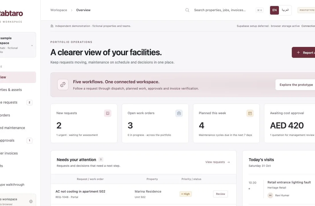Click the search properties input field
The image size is (315, 206).
220,10
